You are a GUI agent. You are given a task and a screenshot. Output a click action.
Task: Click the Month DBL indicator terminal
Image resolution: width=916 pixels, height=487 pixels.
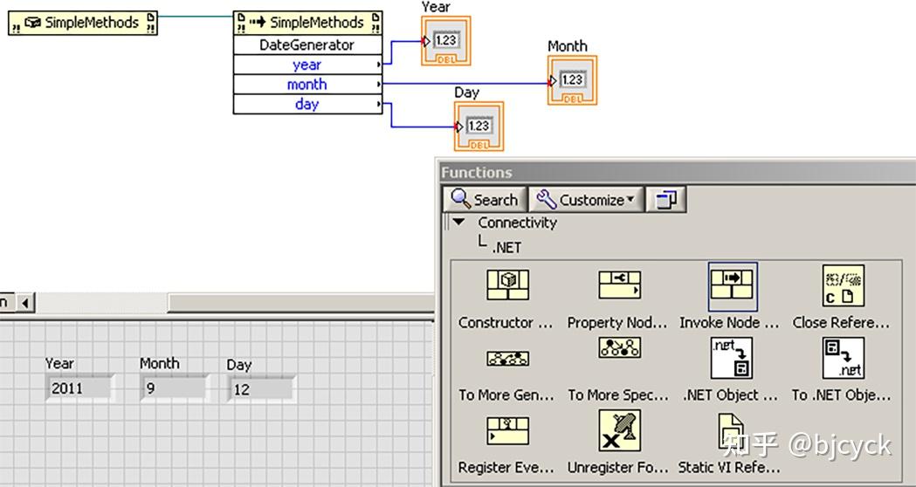pos(572,80)
